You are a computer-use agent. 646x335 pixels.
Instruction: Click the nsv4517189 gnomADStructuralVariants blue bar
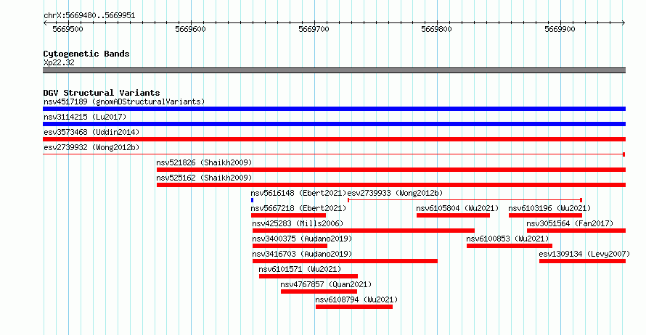tap(334, 109)
